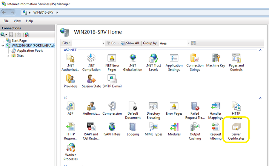
Task: Open HTTP Response Headers feature
Action: click(x=71, y=131)
